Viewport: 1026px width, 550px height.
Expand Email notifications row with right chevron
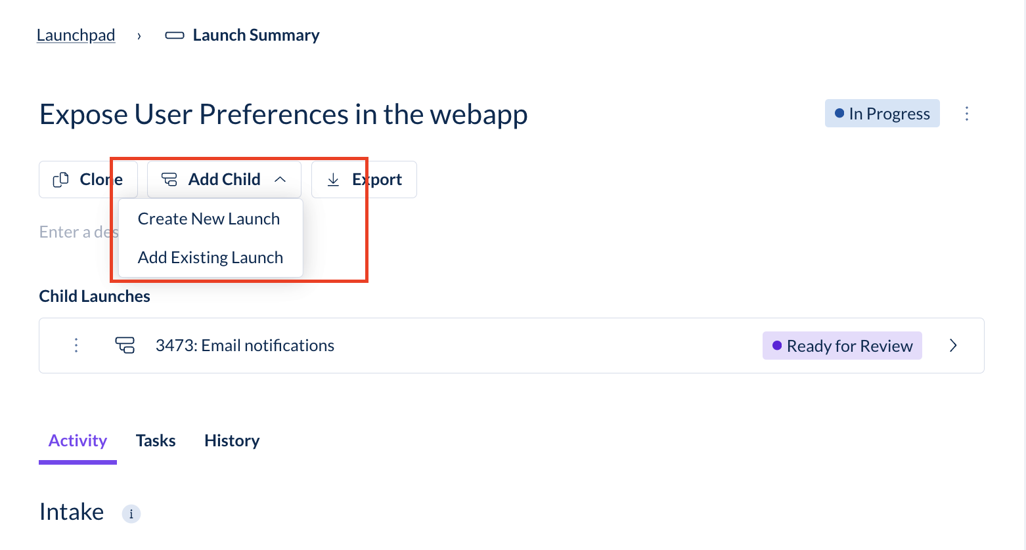[953, 345]
